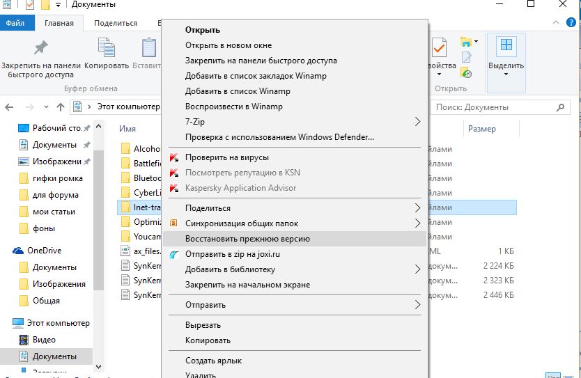Click the History icon with clock in ribbon
The height and width of the screenshot is (378, 581).
466,72
